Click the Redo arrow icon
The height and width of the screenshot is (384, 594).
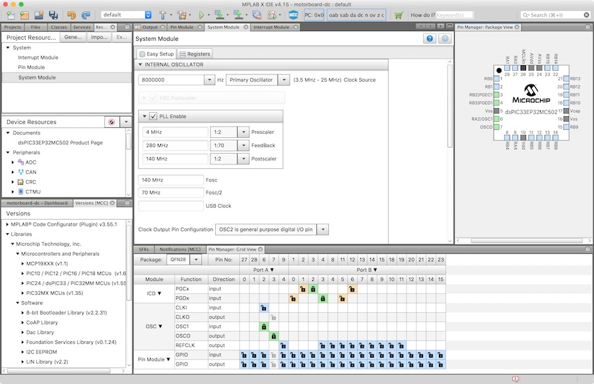pyautogui.click(x=86, y=15)
